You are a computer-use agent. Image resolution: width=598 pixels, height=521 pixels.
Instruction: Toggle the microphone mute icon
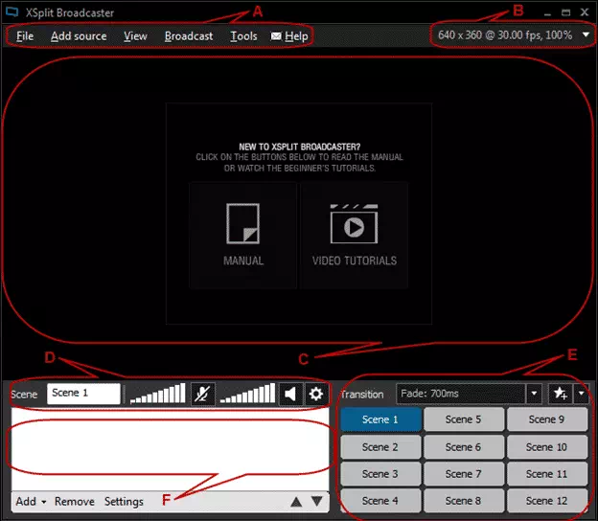click(202, 394)
